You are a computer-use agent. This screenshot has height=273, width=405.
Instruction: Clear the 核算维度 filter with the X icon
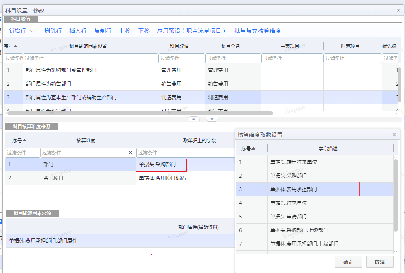coord(130,153)
